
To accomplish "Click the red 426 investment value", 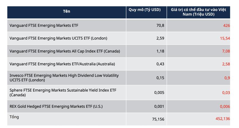I will pyautogui.click(x=227, y=26).
